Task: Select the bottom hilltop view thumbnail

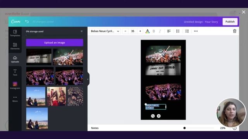Action: pos(37,119)
